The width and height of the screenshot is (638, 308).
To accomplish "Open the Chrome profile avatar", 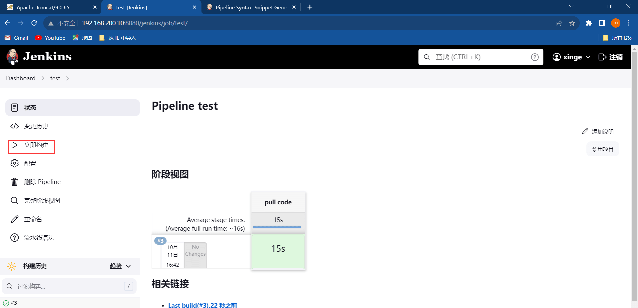I will point(615,23).
